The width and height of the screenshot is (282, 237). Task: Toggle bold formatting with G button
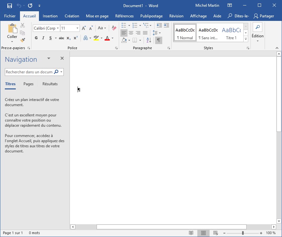pyautogui.click(x=36, y=38)
